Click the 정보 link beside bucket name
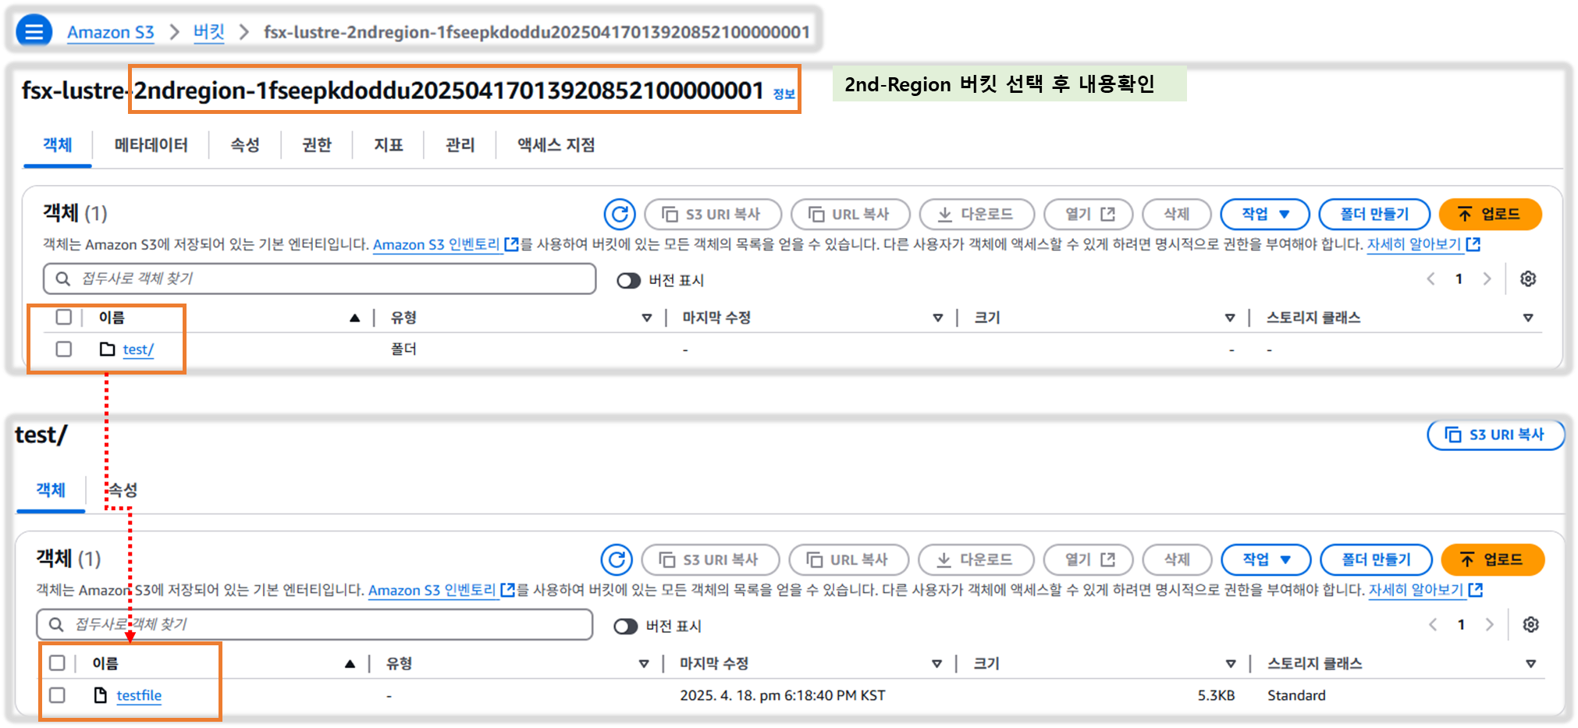This screenshot has height=728, width=1578. point(784,94)
